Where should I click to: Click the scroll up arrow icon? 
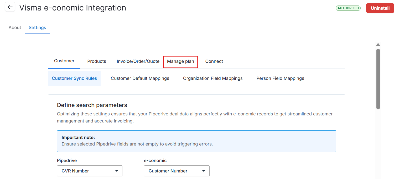tap(378, 45)
